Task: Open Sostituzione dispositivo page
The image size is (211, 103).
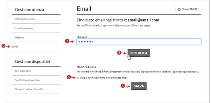Action: (x=36, y=80)
